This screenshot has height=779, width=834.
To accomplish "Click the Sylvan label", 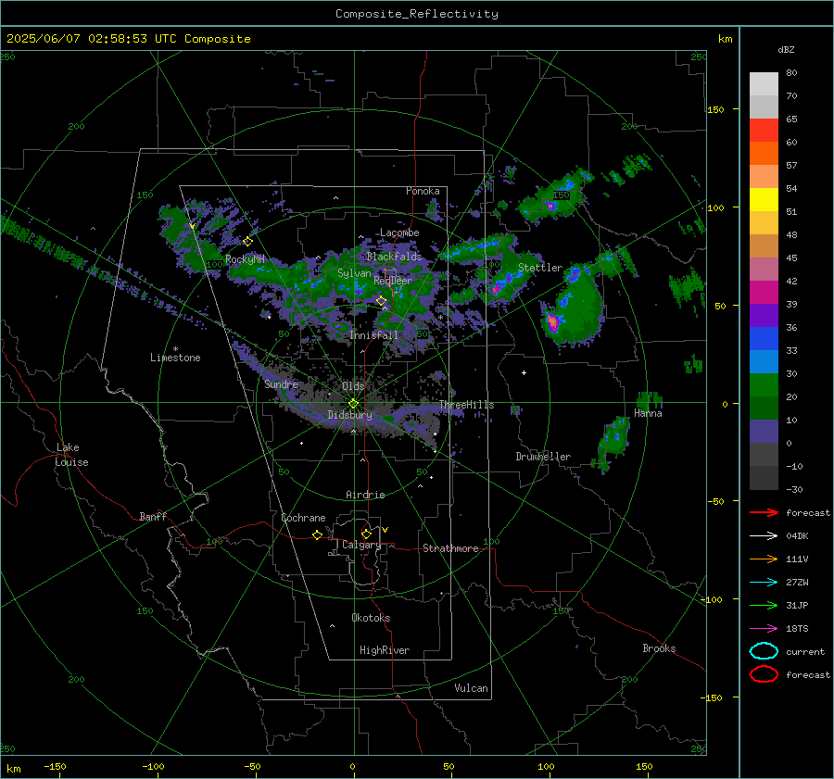I will click(354, 273).
